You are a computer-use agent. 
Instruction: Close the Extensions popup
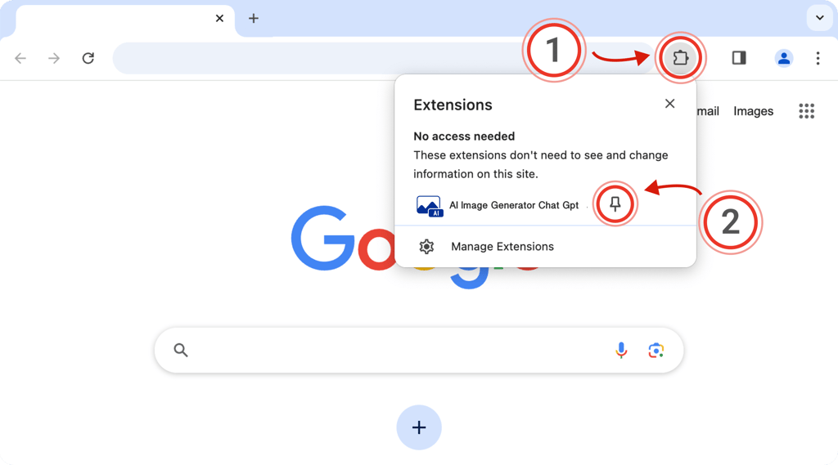click(669, 104)
